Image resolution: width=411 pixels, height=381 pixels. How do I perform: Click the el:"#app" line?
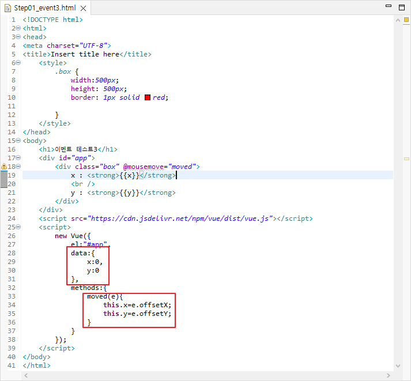[91, 244]
